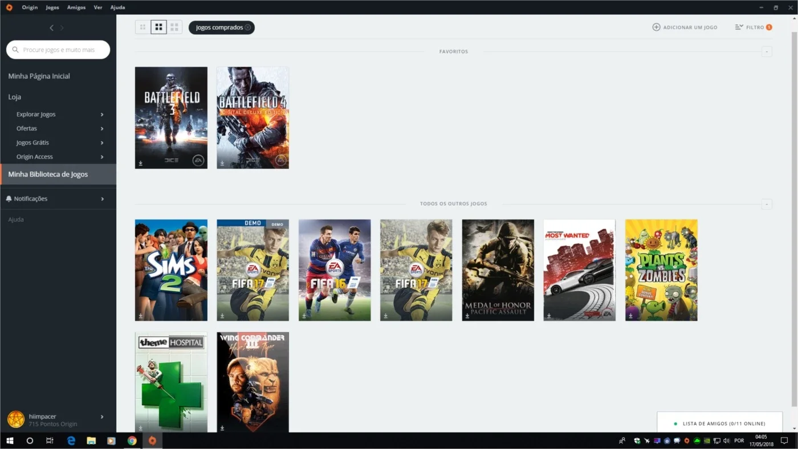This screenshot has height=449, width=798.
Task: Open the NVIDIA tray icon
Action: click(x=707, y=440)
